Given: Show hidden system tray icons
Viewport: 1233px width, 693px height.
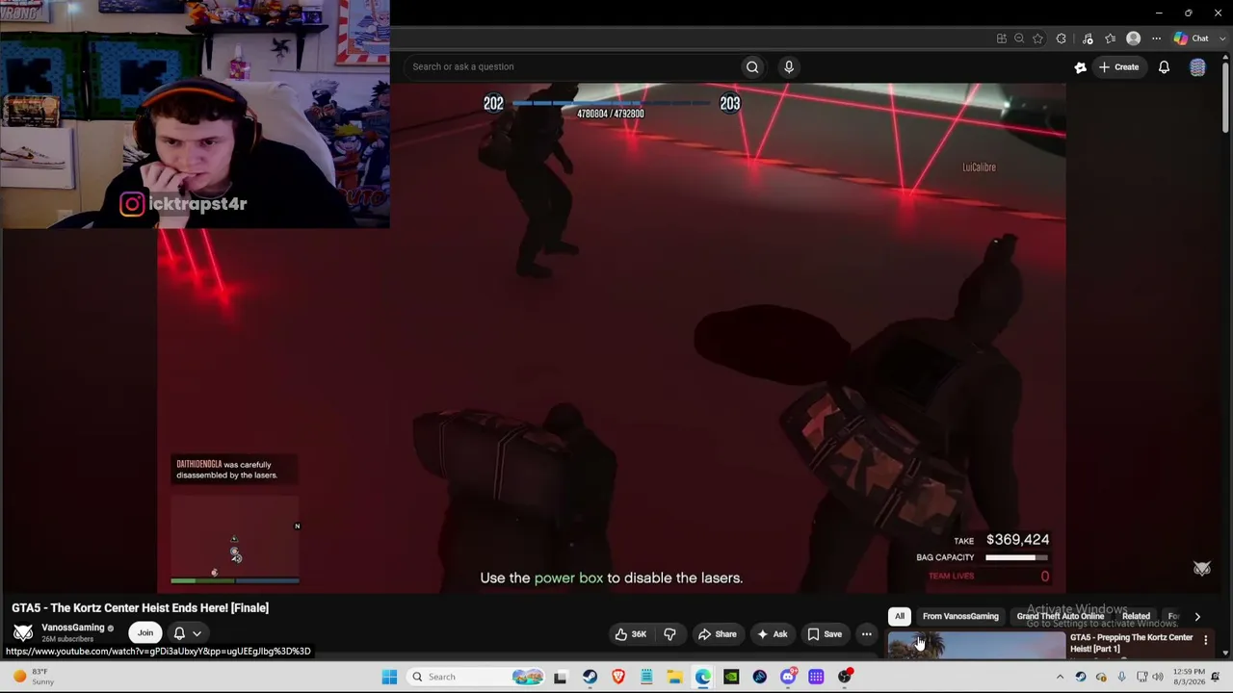Looking at the screenshot, I should (x=1060, y=677).
